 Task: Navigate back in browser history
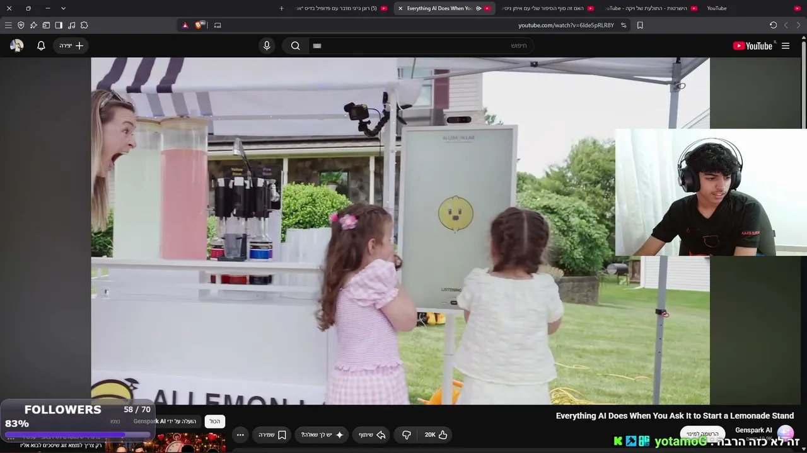(798, 25)
